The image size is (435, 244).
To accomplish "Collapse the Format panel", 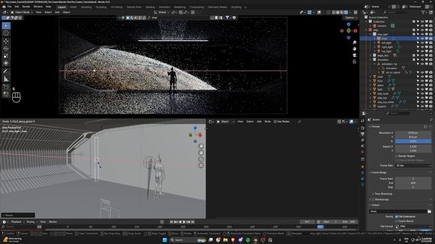I will coord(376,127).
